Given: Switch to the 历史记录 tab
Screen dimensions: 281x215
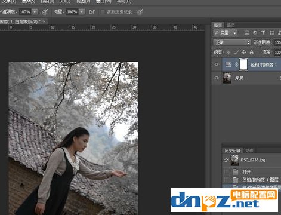Looking at the screenshot, I should [233, 150].
